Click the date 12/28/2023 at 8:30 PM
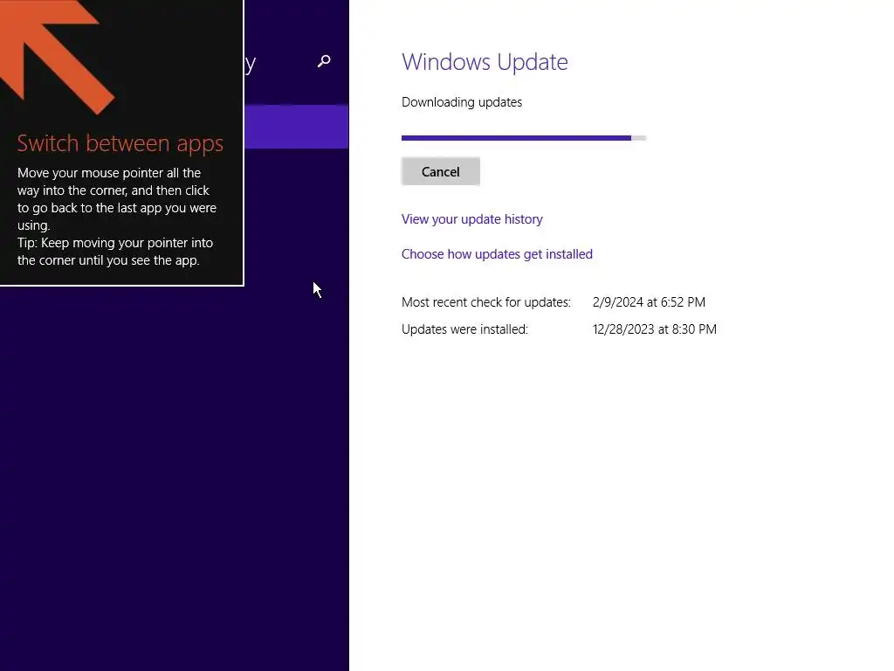 pos(655,329)
